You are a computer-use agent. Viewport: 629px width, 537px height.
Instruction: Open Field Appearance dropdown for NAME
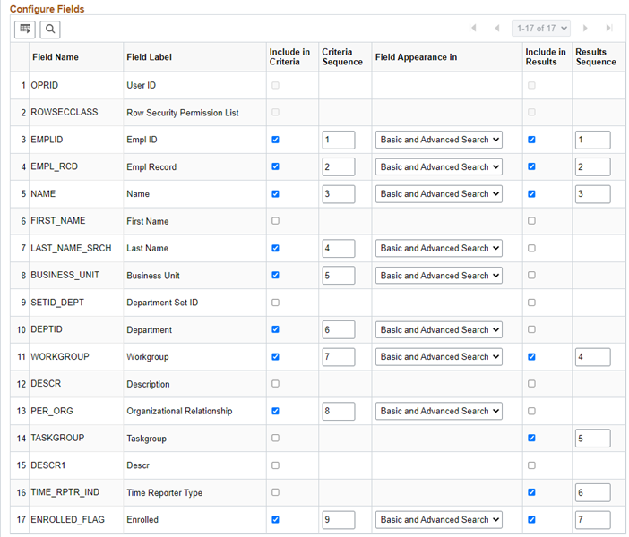point(440,194)
